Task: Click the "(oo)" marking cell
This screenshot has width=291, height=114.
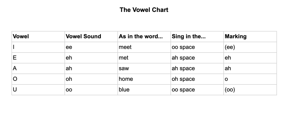Action: coord(230,90)
